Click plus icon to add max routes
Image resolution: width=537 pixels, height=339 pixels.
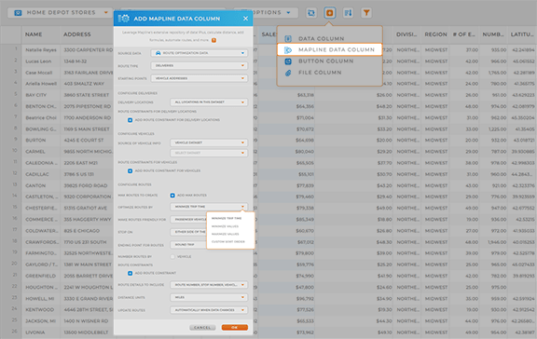(172, 196)
